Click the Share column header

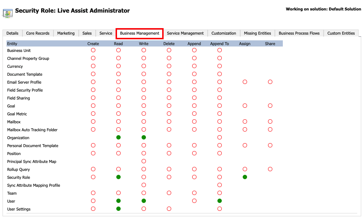tap(270, 44)
